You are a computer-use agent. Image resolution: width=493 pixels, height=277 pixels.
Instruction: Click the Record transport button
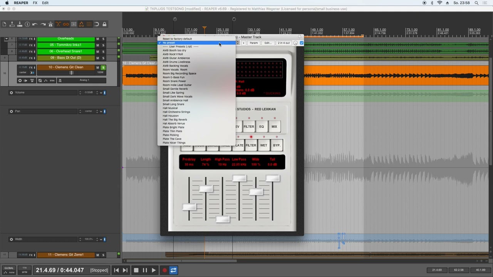click(x=164, y=270)
